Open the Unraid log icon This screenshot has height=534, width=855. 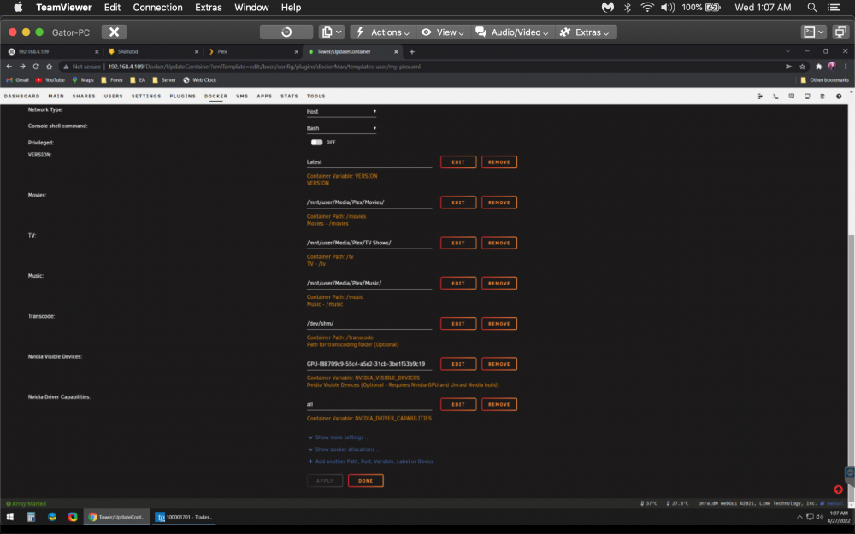point(823,97)
